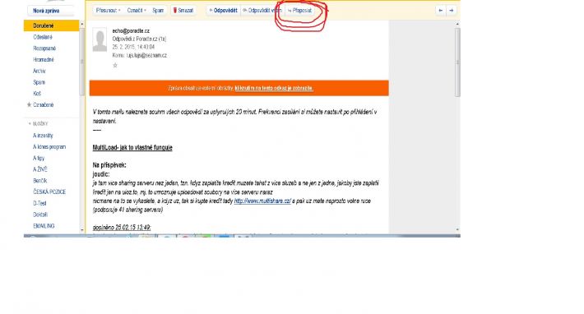Image resolution: width=584 pixels, height=314 pixels.
Task: Delete the email with Smazat
Action: 183,11
